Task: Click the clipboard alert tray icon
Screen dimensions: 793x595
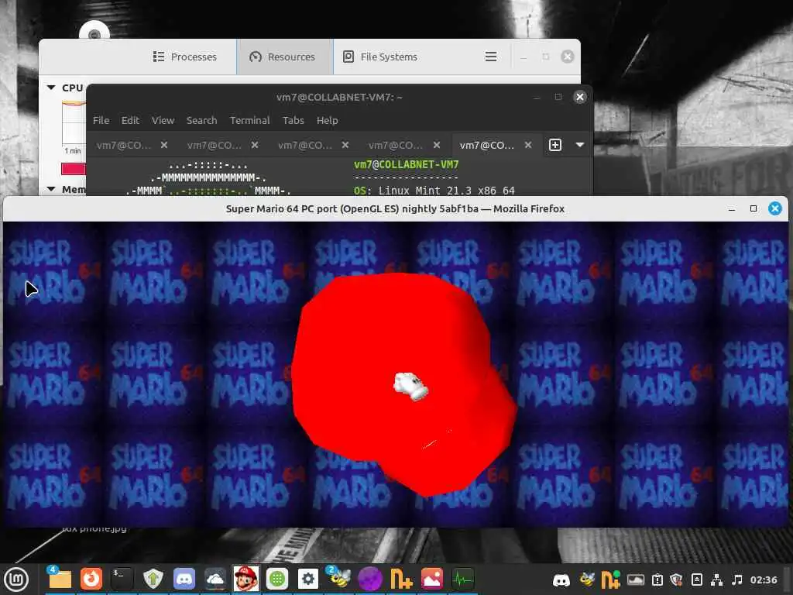Action: coord(657,580)
